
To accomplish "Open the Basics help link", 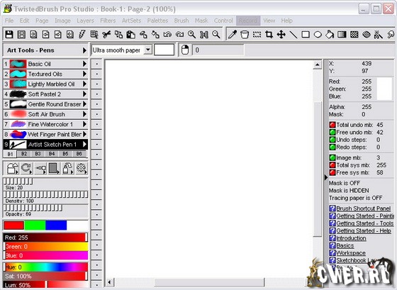I will pyautogui.click(x=345, y=245).
